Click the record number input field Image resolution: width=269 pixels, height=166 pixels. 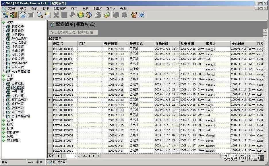71,156
